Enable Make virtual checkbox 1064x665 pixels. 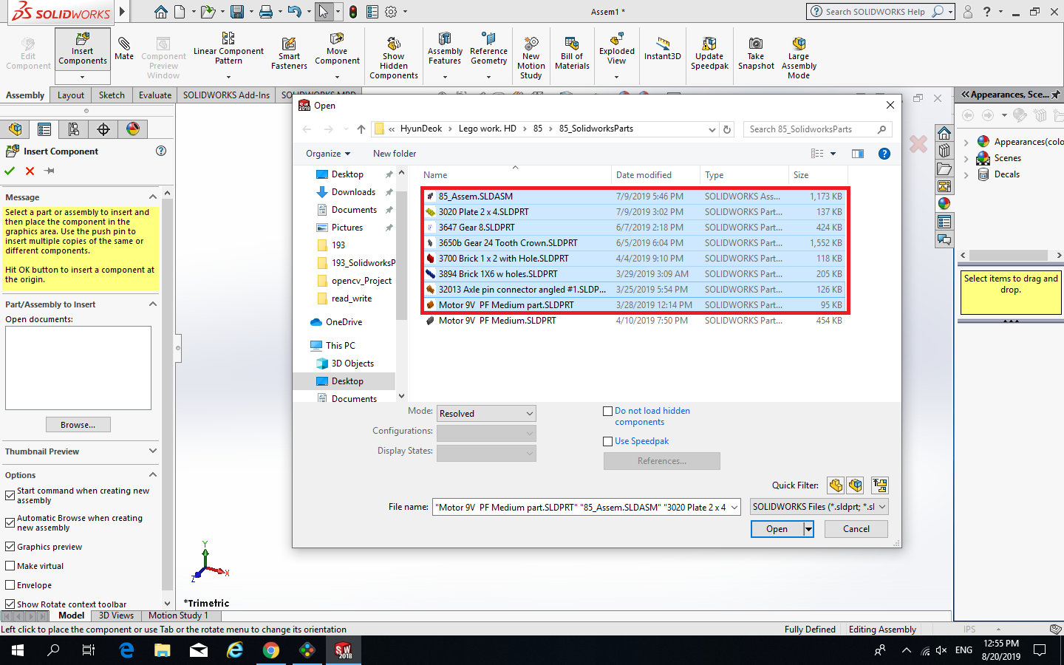[10, 566]
